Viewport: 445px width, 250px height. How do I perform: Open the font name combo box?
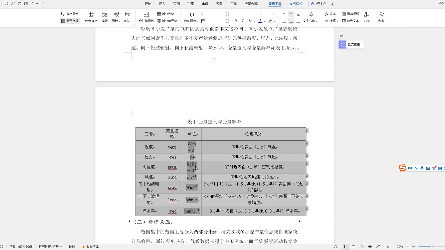pos(247,14)
